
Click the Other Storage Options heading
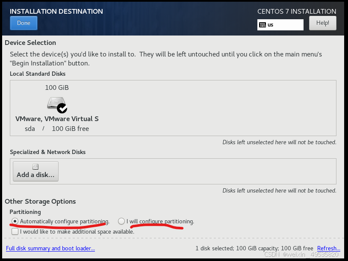coord(40,202)
